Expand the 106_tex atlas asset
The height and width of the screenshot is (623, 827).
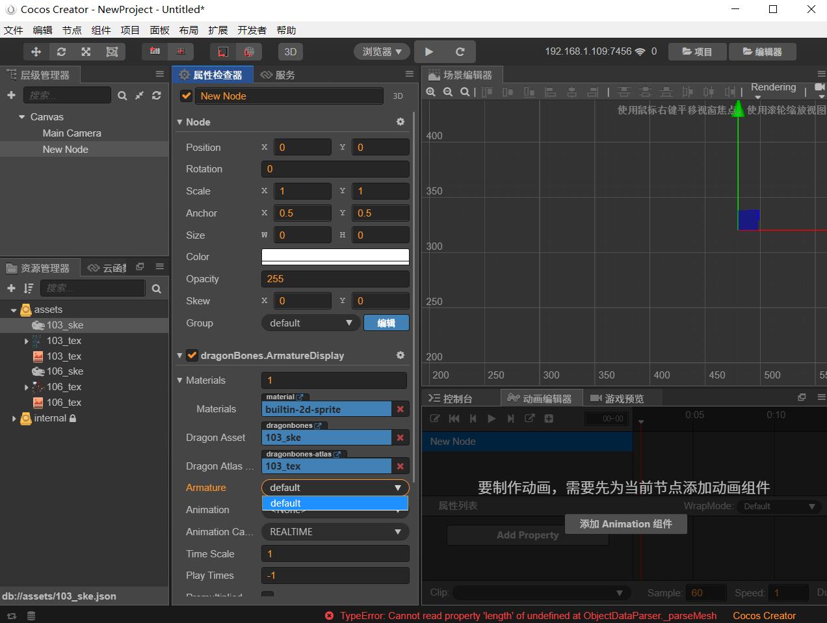(27, 387)
